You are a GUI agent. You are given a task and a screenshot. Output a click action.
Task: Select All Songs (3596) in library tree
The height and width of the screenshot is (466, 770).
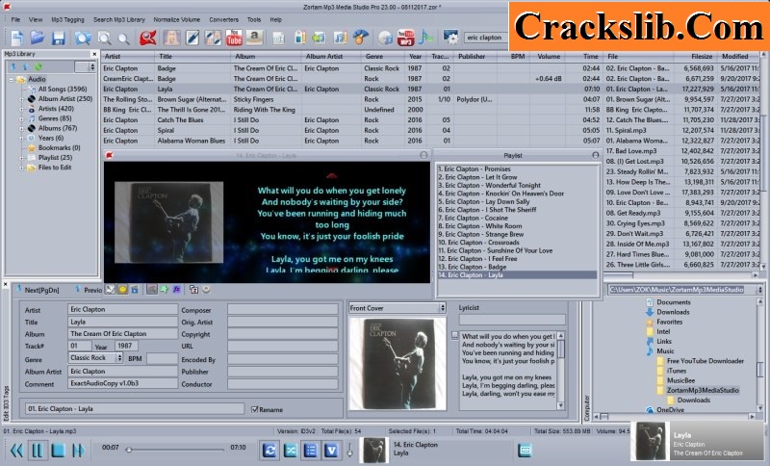click(63, 89)
